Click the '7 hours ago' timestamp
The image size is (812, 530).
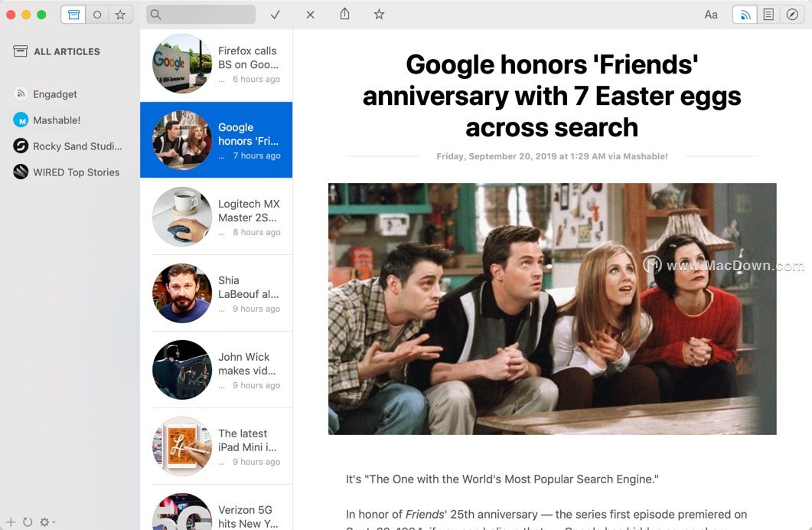[256, 155]
